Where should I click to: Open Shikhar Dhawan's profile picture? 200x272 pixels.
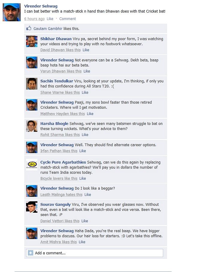(32, 41)
